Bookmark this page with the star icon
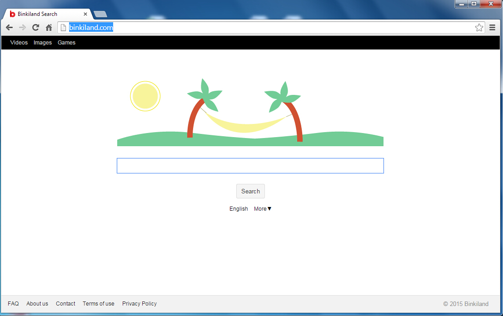The width and height of the screenshot is (503, 316). coord(479,28)
